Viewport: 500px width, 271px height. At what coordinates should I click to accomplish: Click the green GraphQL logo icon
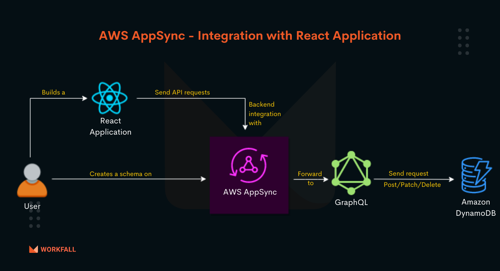(351, 173)
